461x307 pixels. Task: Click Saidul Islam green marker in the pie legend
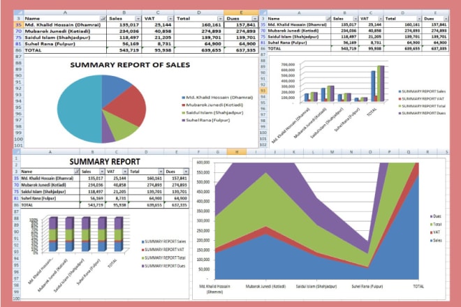click(184, 113)
